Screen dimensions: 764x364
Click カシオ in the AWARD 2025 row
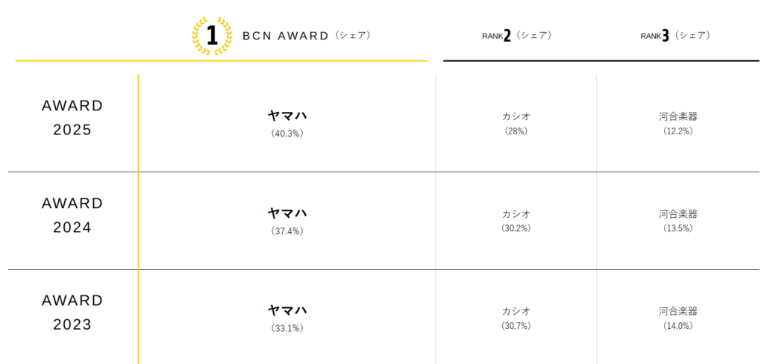point(516,116)
